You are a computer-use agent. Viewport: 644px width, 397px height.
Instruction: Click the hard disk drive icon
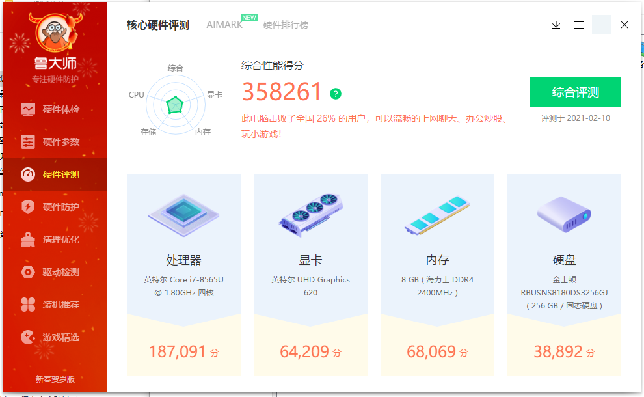[565, 214]
